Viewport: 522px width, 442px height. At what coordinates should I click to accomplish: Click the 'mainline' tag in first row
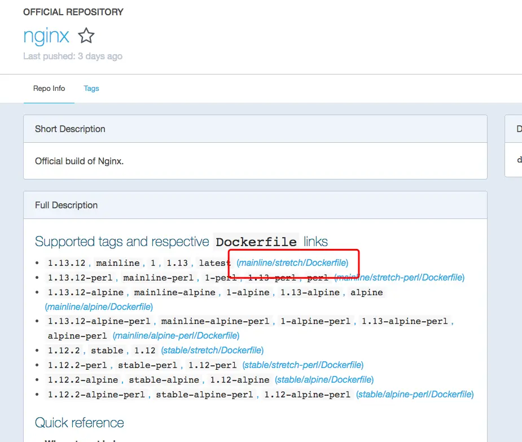[118, 263]
